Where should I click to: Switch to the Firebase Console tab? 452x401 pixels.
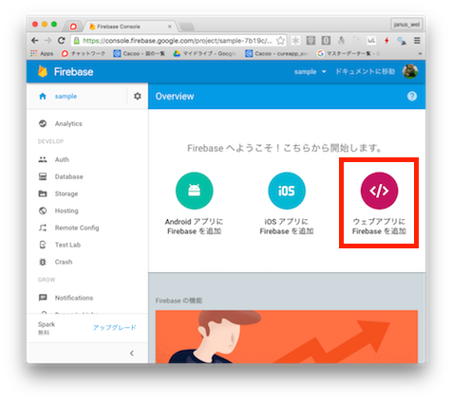(130, 27)
